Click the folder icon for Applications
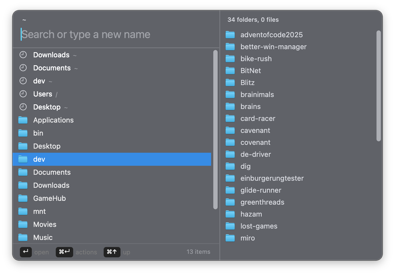This screenshot has width=395, height=275. 23,120
